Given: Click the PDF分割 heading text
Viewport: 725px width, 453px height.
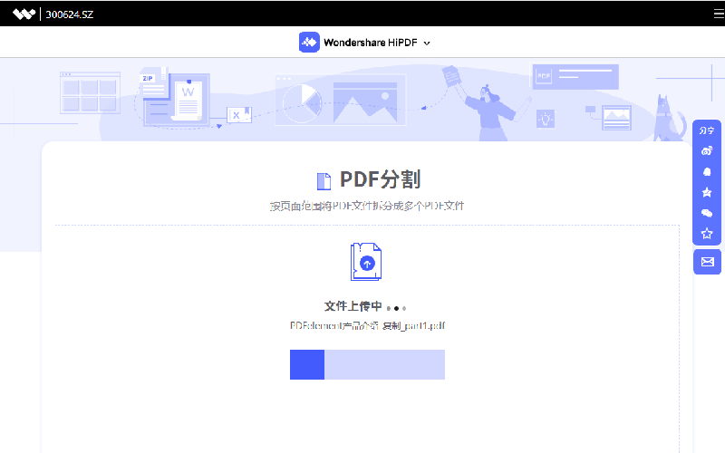Looking at the screenshot, I should coord(380,179).
